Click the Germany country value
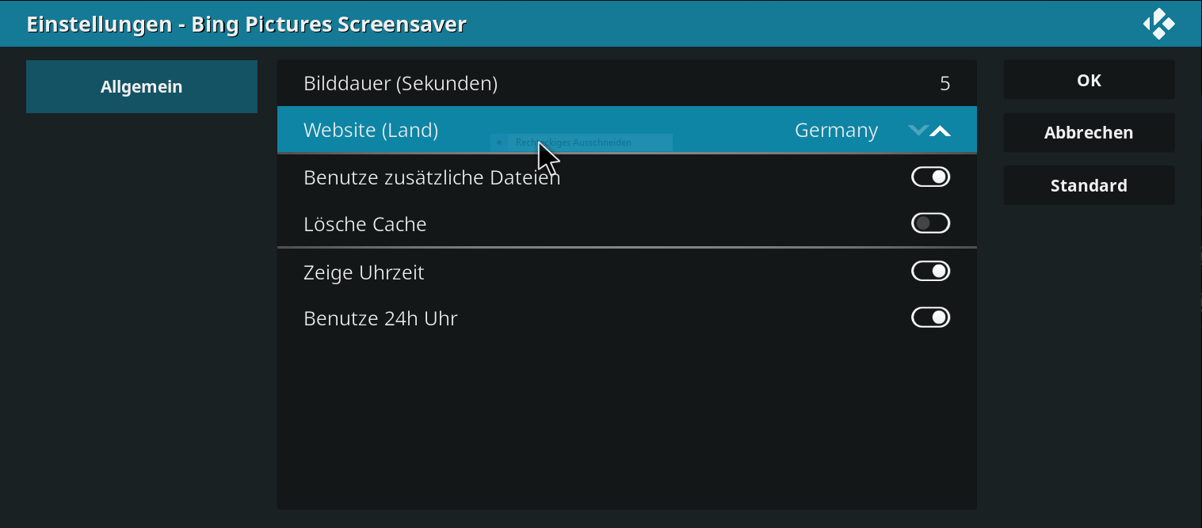The width and height of the screenshot is (1202, 528). tap(836, 130)
